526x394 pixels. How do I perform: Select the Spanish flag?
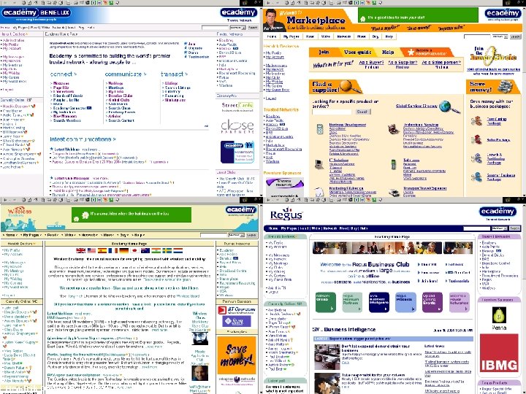[102, 250]
